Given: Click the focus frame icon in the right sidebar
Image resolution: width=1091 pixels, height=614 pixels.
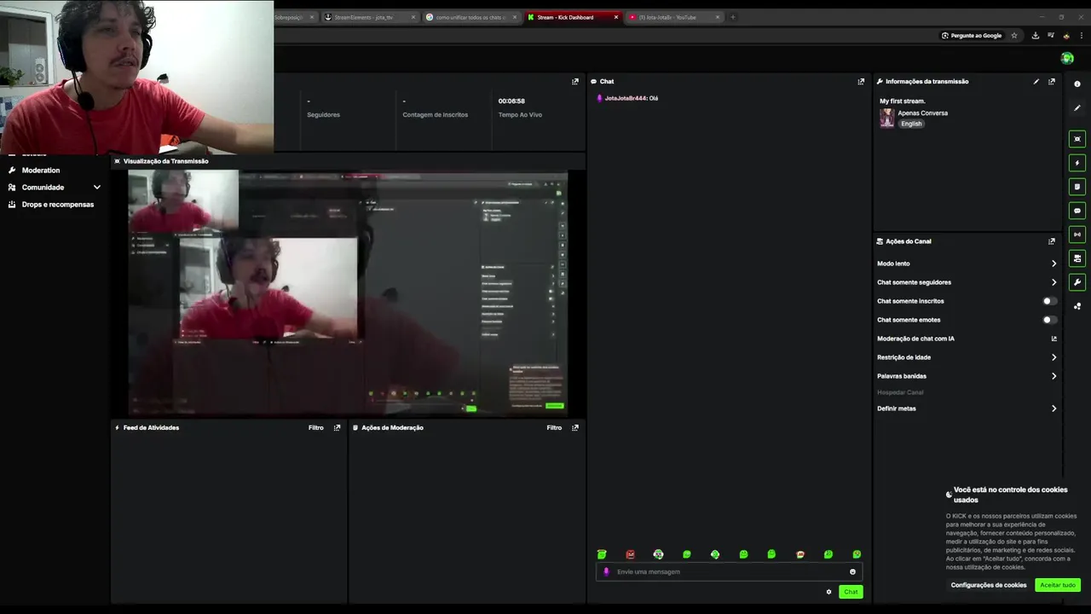Looking at the screenshot, I should (x=1077, y=139).
